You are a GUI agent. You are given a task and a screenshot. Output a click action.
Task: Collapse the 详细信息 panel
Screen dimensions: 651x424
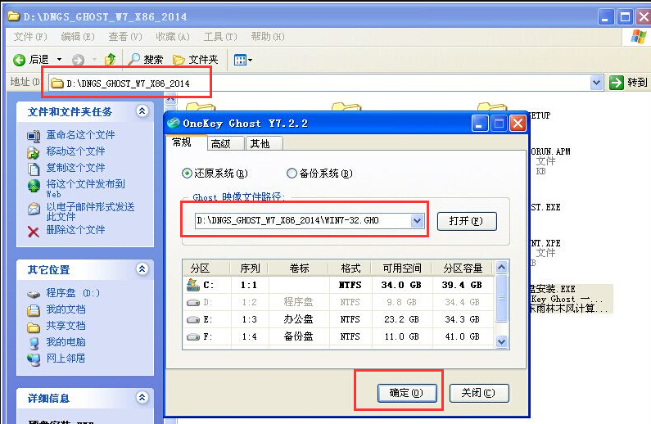point(142,398)
